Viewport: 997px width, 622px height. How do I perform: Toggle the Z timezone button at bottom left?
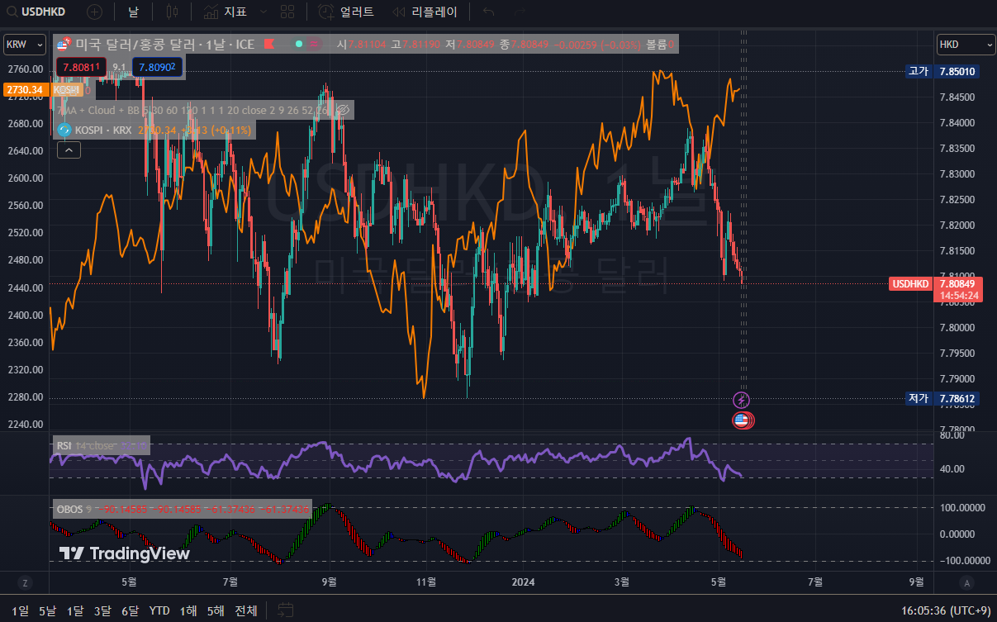26,583
